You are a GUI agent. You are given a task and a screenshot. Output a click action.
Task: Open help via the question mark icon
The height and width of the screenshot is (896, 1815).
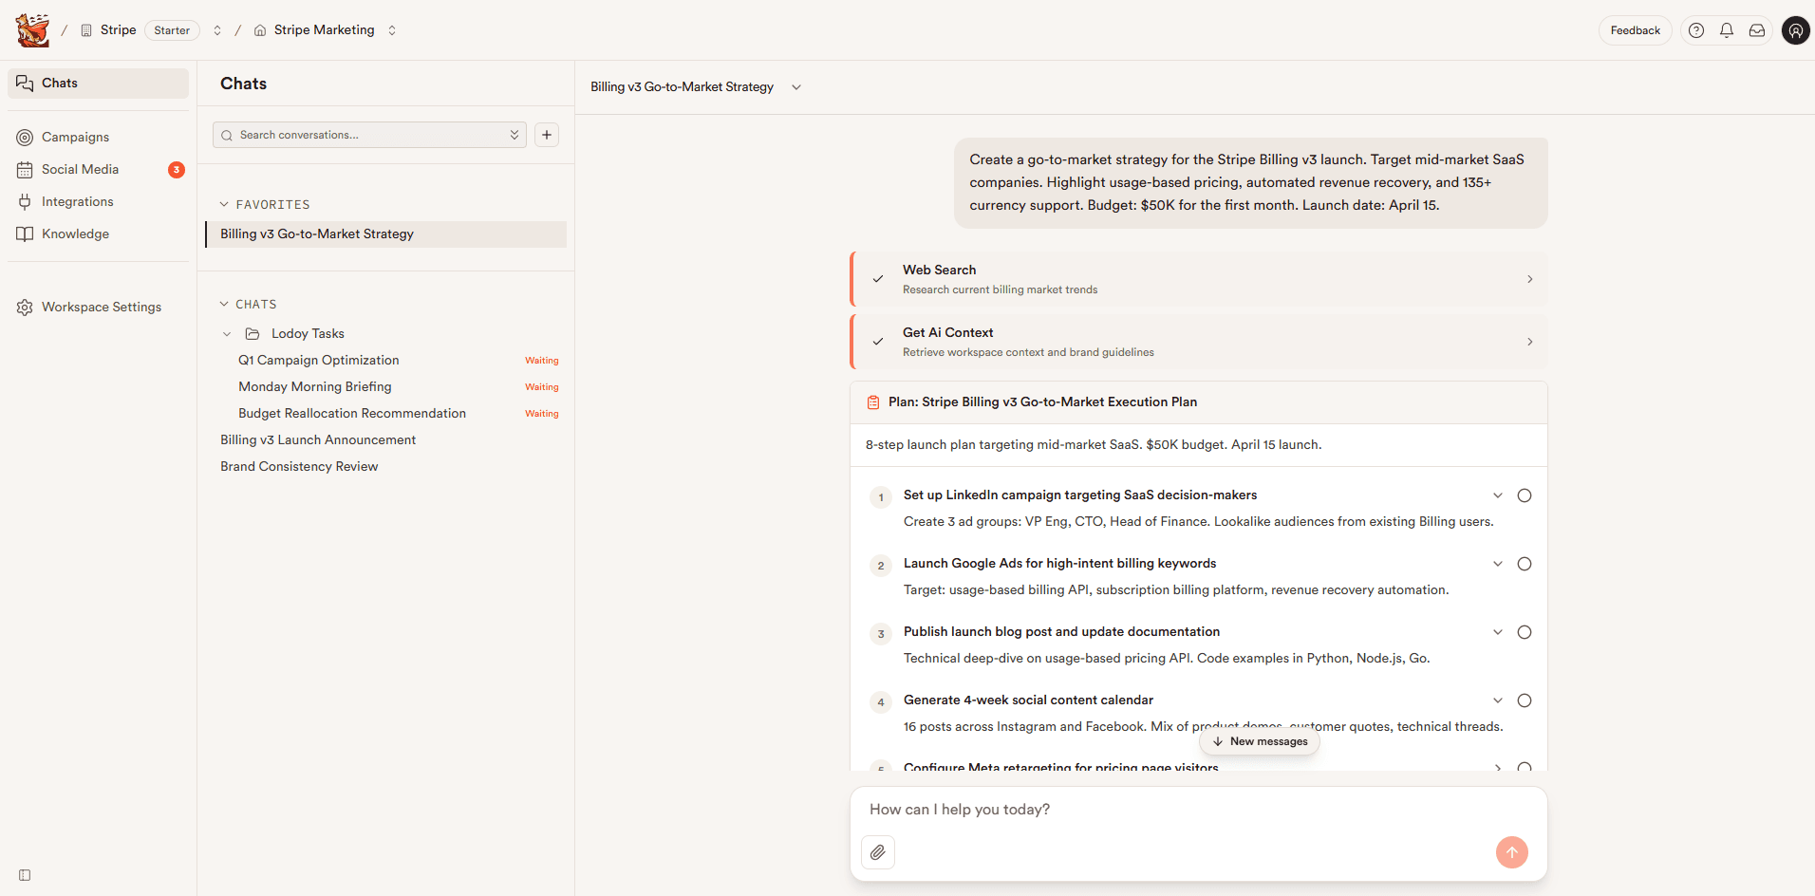point(1696,29)
